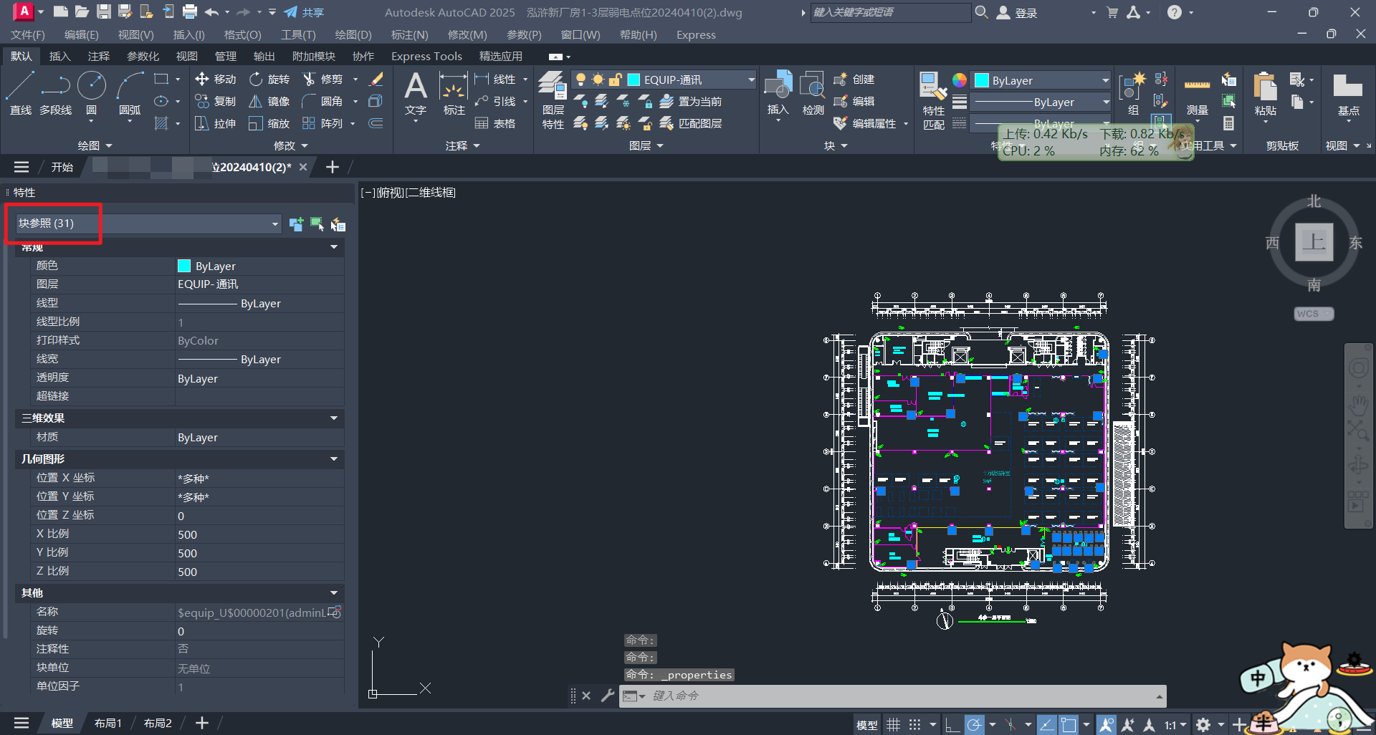Select the Line (直线) drawing tool

point(20,93)
